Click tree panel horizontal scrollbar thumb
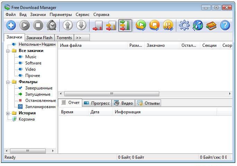Image resolution: width=237 pixels, height=166 pixels. 28,151
